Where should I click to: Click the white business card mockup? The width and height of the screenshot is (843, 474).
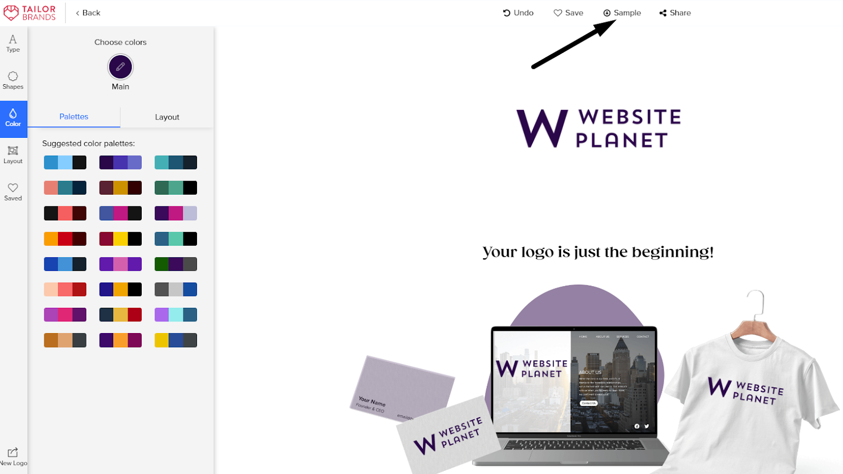tap(448, 436)
